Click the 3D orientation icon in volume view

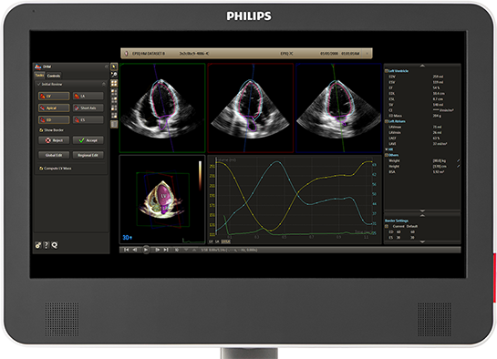[x=127, y=238]
